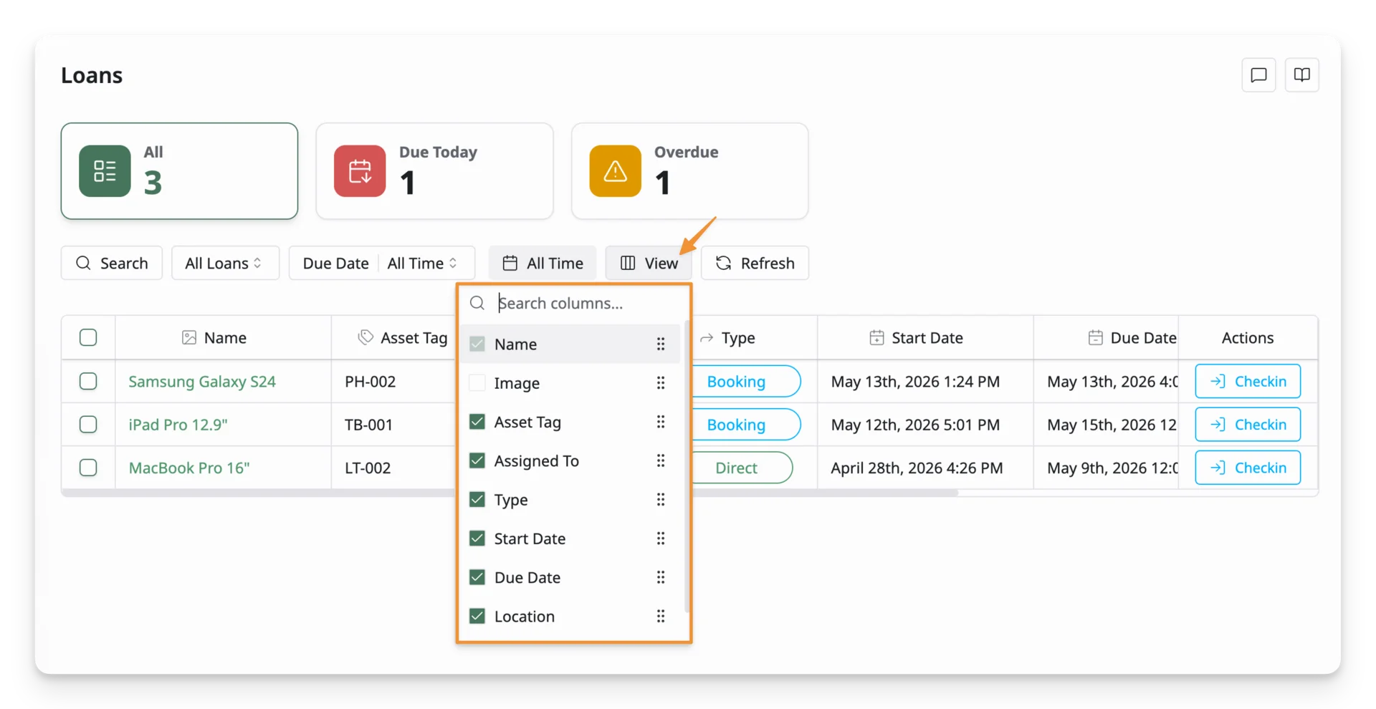Open the iPad Pro 12.9" link
The width and height of the screenshot is (1376, 709).
point(178,424)
